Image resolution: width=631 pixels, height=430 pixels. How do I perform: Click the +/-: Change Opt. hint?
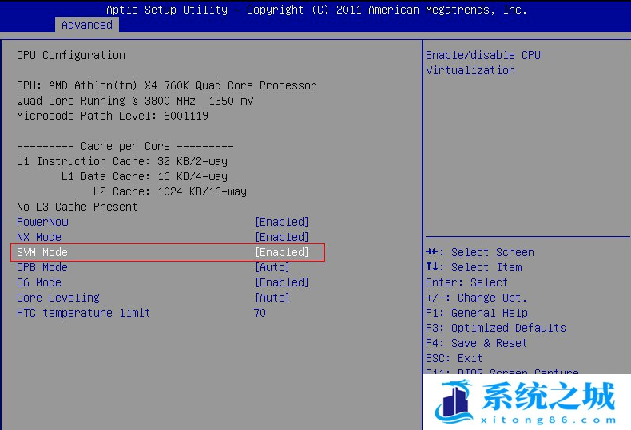[477, 298]
